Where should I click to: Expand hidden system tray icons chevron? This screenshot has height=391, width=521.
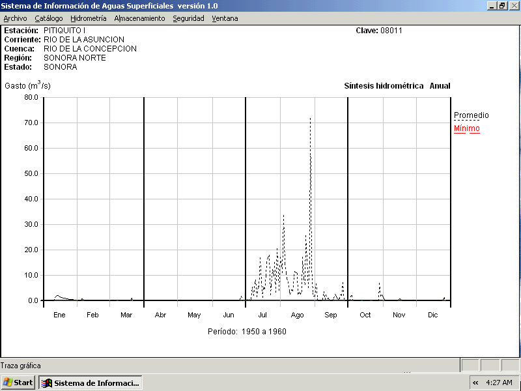coord(475,383)
